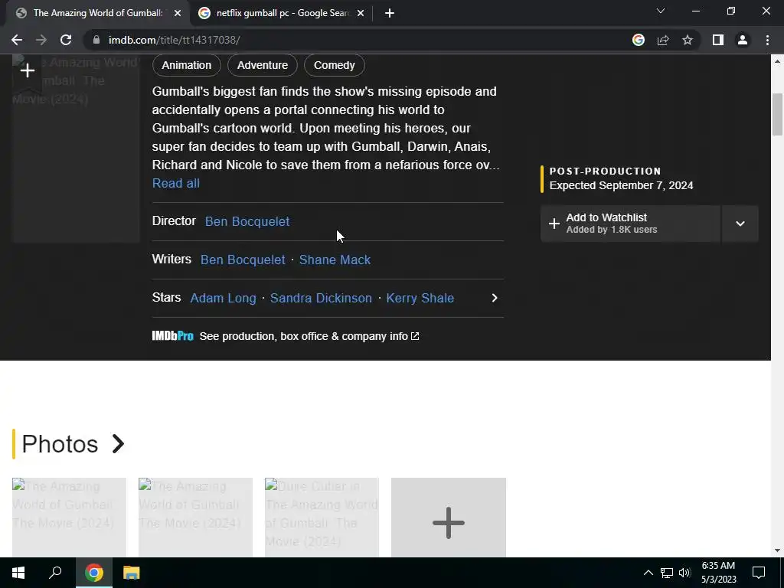This screenshot has width=784, height=588.
Task: Select the Adventure genre chip
Action: click(x=263, y=66)
